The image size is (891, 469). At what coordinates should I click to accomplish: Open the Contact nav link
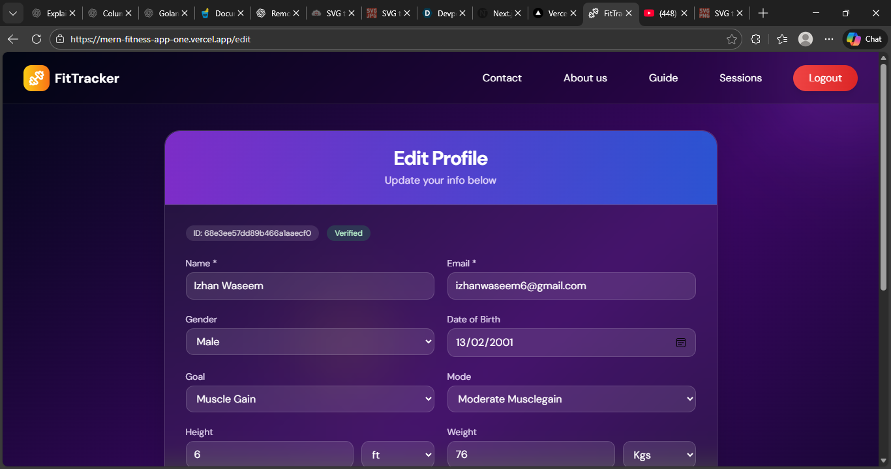pyautogui.click(x=502, y=78)
